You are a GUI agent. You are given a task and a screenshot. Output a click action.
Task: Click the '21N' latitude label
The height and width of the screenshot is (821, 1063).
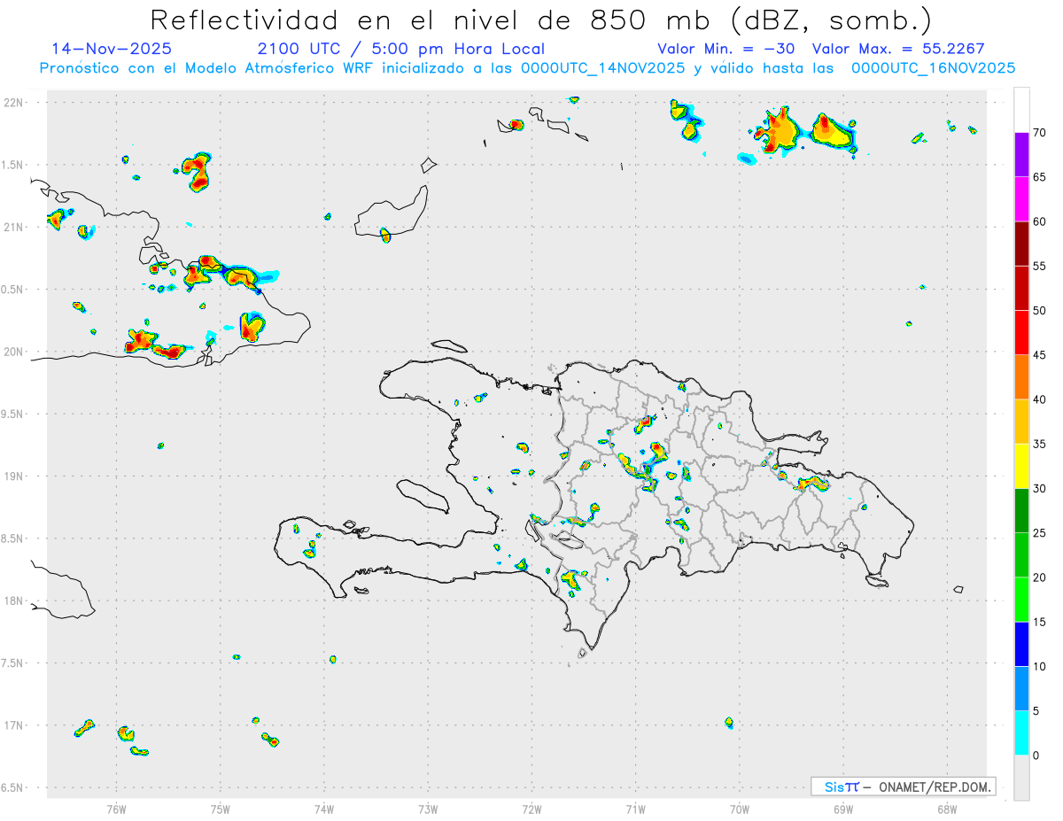pos(15,227)
